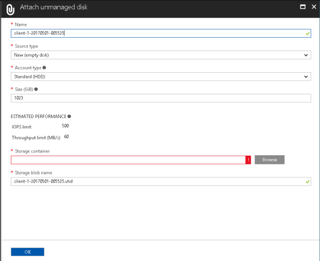Viewport: 320px width, 261px height.
Task: Edit the Storage blob name field
Action: [155, 182]
